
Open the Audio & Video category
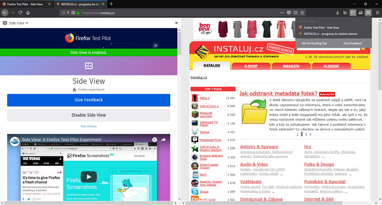point(254,164)
